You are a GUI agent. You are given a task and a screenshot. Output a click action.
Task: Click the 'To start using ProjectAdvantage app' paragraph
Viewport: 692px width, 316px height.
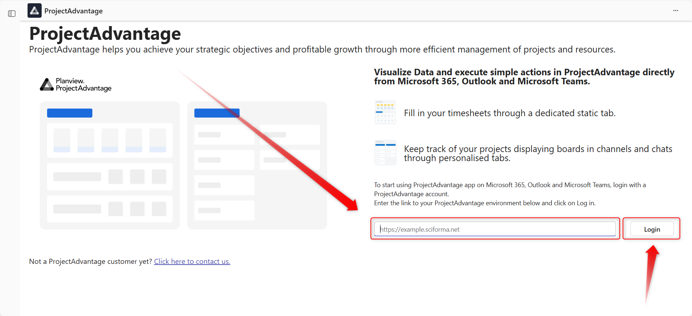point(510,194)
